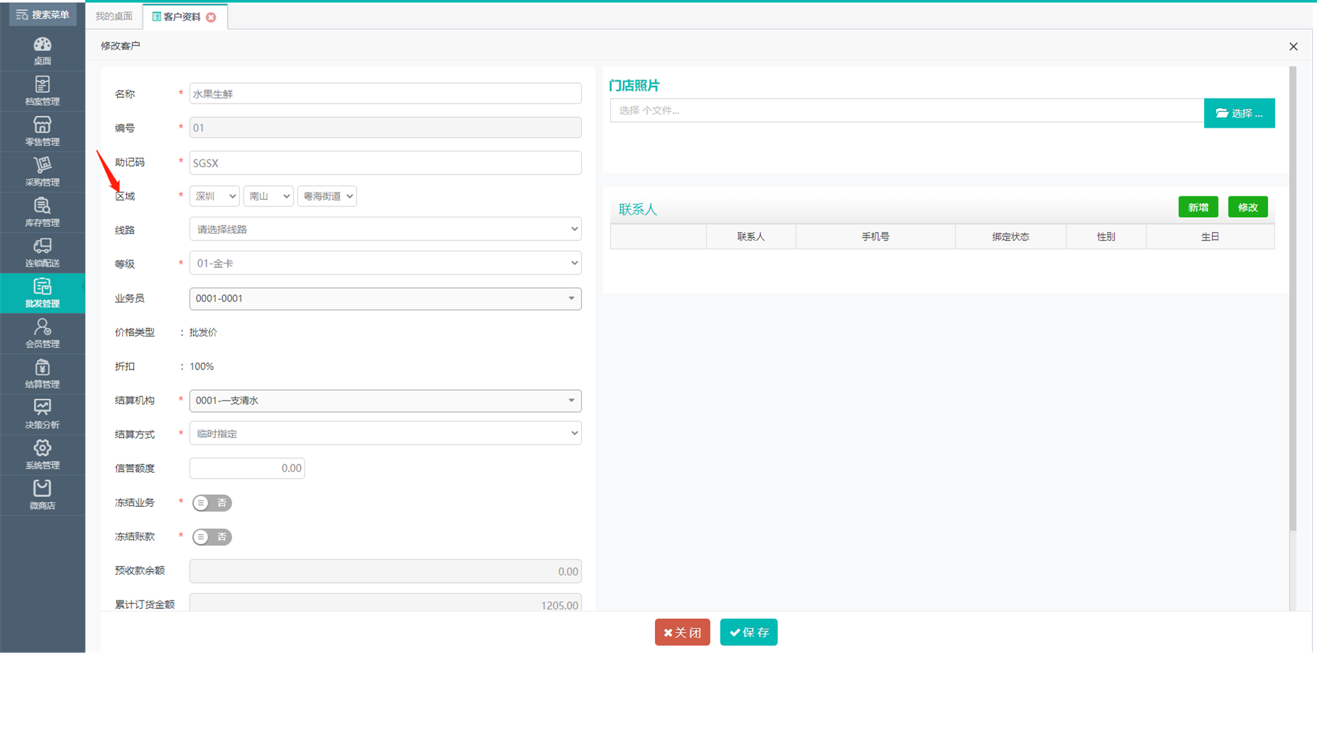Screen dimensions: 1317x743
Task: Click the 手机号 column header
Action: coord(875,237)
